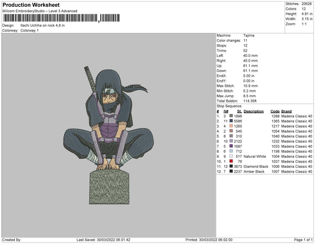
Task: Select stitch count '2237' for Amber Black
Action: (238, 171)
